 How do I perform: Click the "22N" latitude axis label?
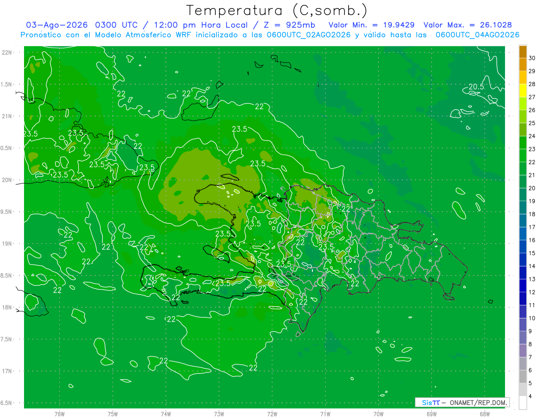coord(7,53)
